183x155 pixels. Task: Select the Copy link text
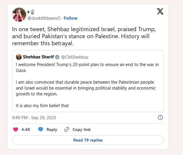[81, 129]
